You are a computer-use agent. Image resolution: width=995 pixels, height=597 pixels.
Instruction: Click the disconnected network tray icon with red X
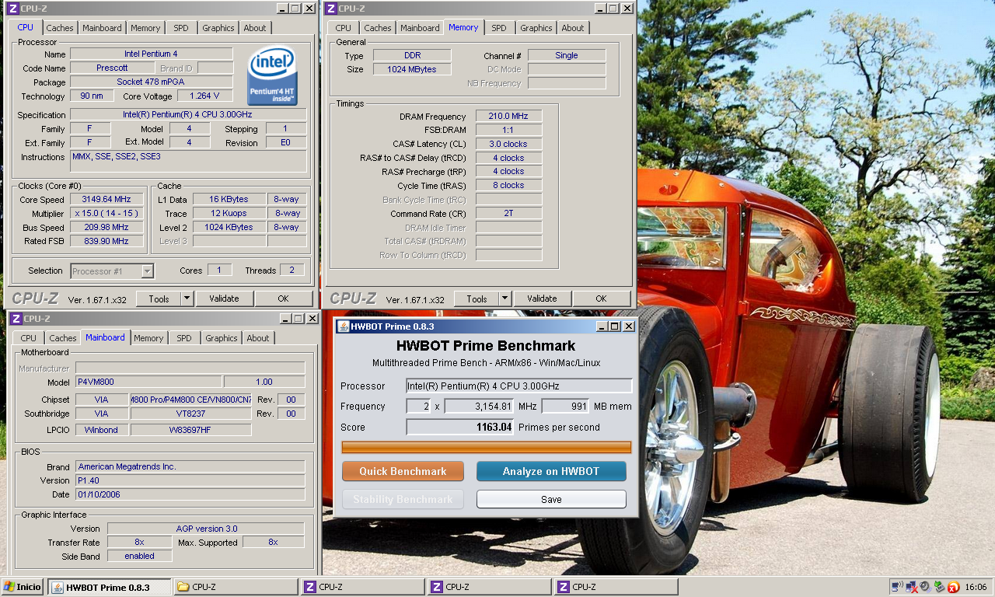[912, 587]
